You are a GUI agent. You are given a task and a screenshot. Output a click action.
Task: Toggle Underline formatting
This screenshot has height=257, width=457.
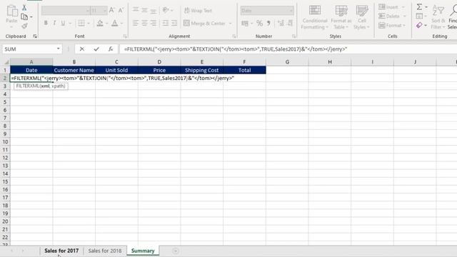click(x=63, y=23)
